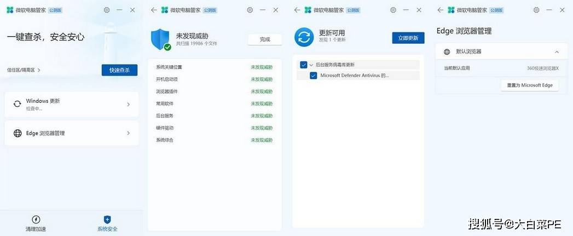The image size is (573, 236).
Task: Click 系统综合 scan row
Action: (214, 140)
